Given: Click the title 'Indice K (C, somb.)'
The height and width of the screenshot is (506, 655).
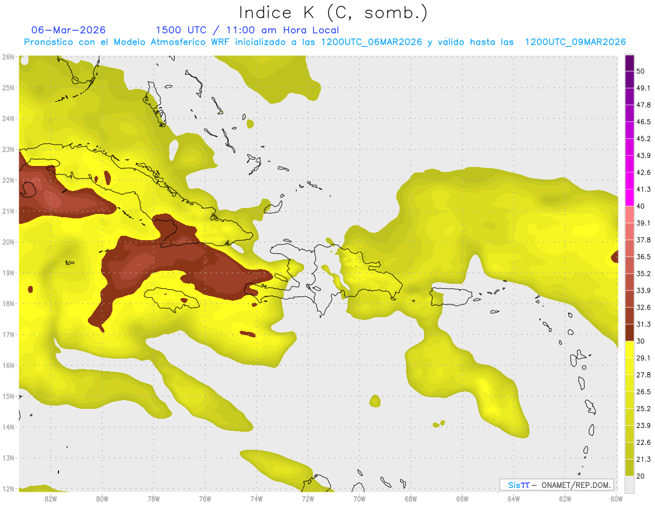Looking at the screenshot, I should coord(333,13).
